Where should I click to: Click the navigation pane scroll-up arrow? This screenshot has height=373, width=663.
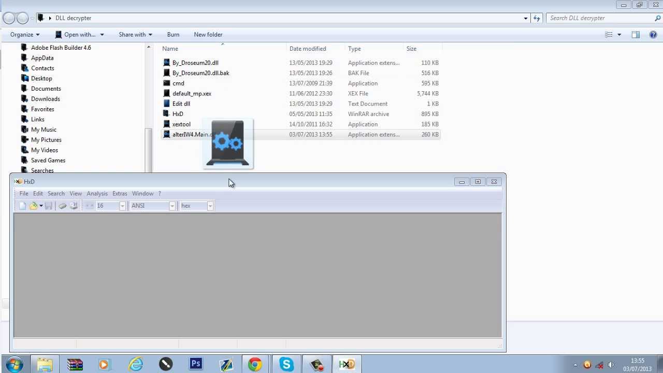click(149, 48)
